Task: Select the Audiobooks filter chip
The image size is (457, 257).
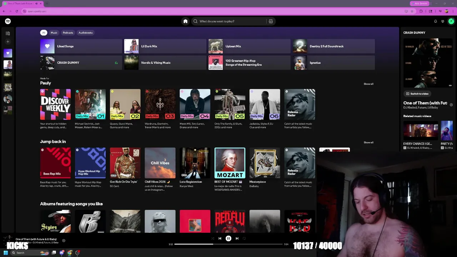Action: point(86,32)
